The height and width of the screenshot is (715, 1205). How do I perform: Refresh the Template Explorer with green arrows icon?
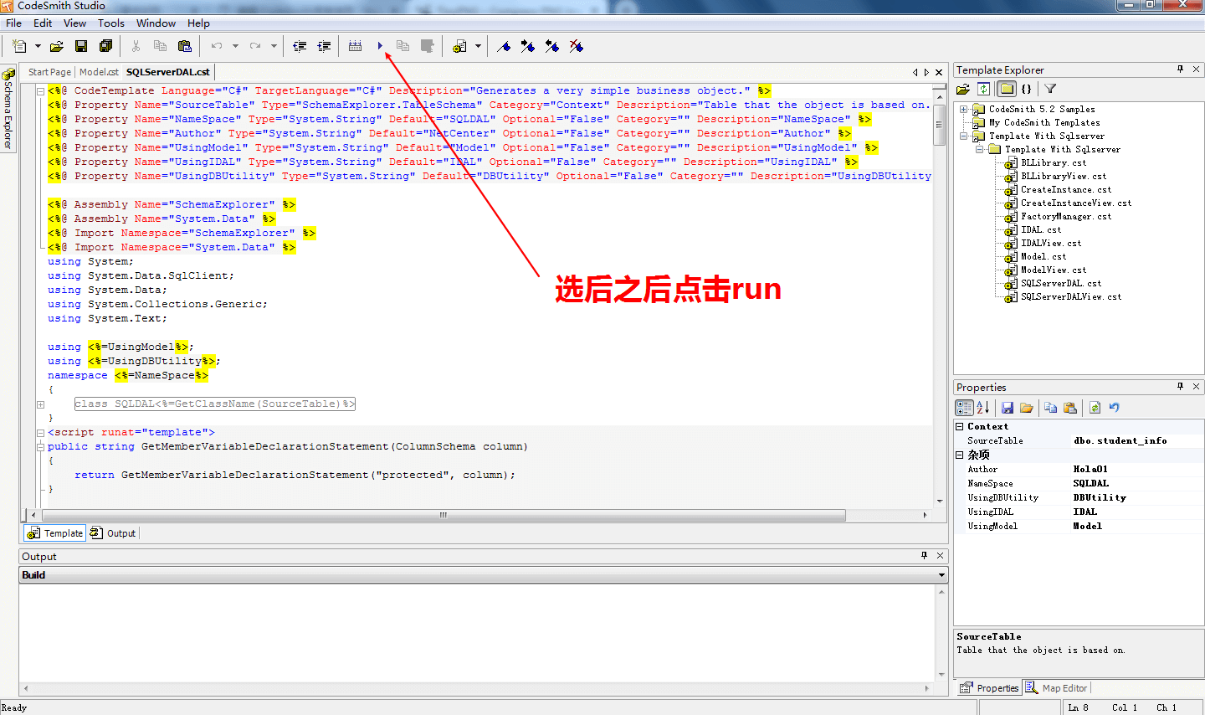click(984, 89)
